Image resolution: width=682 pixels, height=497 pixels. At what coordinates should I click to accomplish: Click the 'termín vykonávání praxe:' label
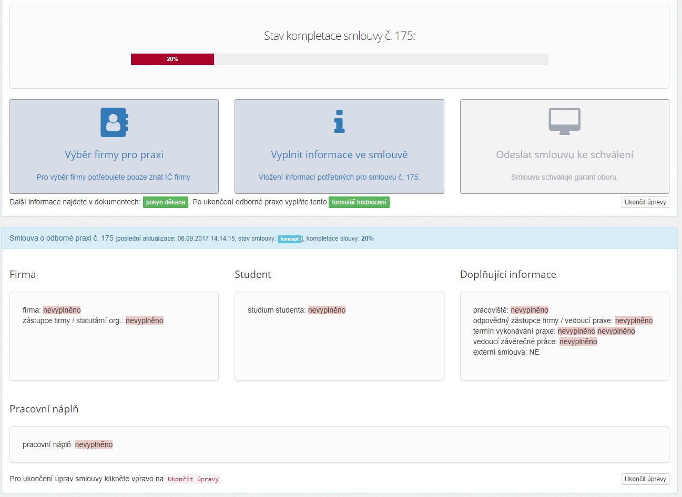point(514,331)
